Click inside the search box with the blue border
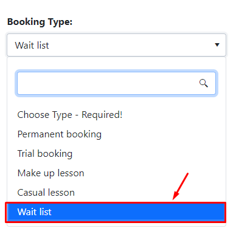This screenshot has height=234, width=236. coord(116,83)
